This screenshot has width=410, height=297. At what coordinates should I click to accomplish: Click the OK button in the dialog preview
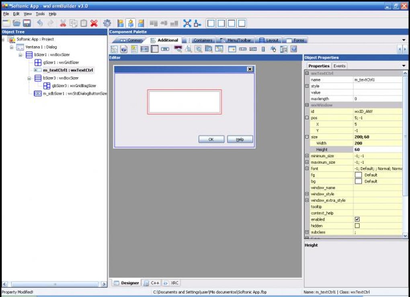pyautogui.click(x=211, y=139)
